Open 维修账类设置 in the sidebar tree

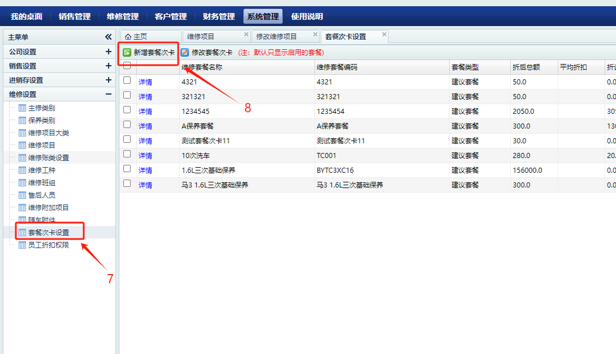49,158
